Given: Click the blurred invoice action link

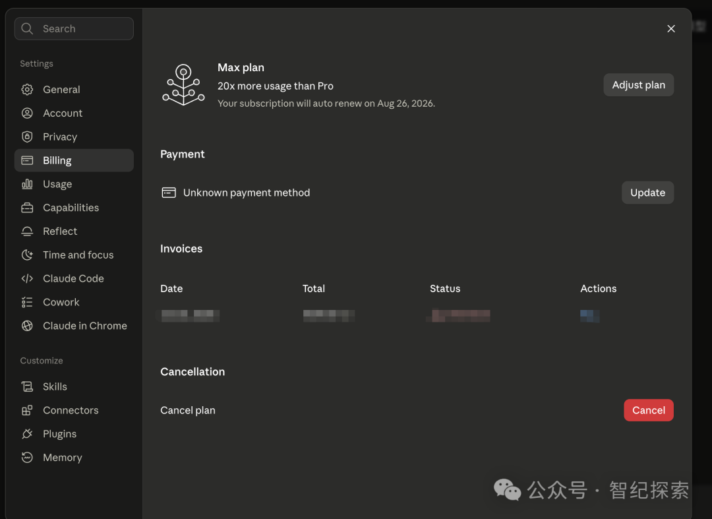Looking at the screenshot, I should point(590,316).
